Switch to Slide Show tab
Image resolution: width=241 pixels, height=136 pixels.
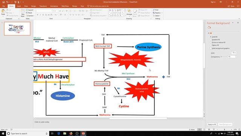tap(65, 6)
